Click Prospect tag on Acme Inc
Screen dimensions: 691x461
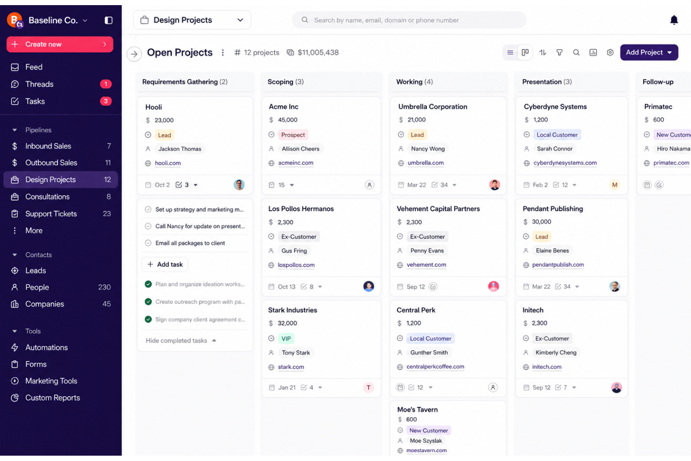[293, 135]
